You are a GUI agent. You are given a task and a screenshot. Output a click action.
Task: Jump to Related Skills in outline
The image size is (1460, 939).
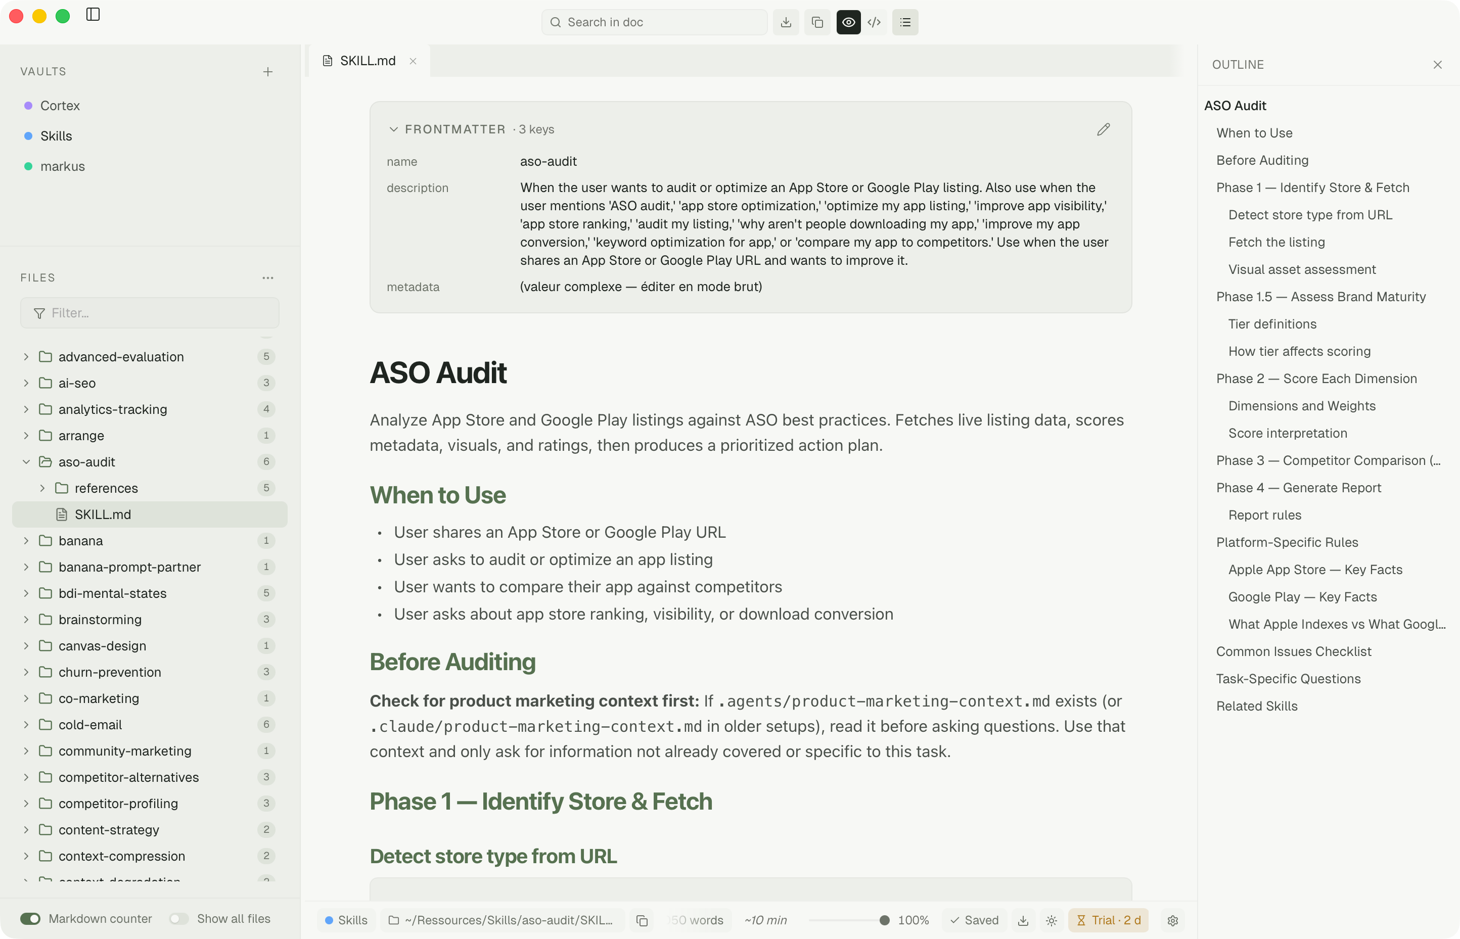coord(1256,706)
